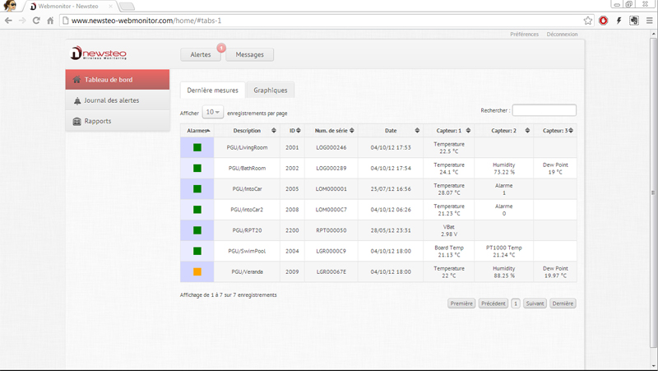Go to the Suivant page
658x371 pixels.
pos(535,304)
